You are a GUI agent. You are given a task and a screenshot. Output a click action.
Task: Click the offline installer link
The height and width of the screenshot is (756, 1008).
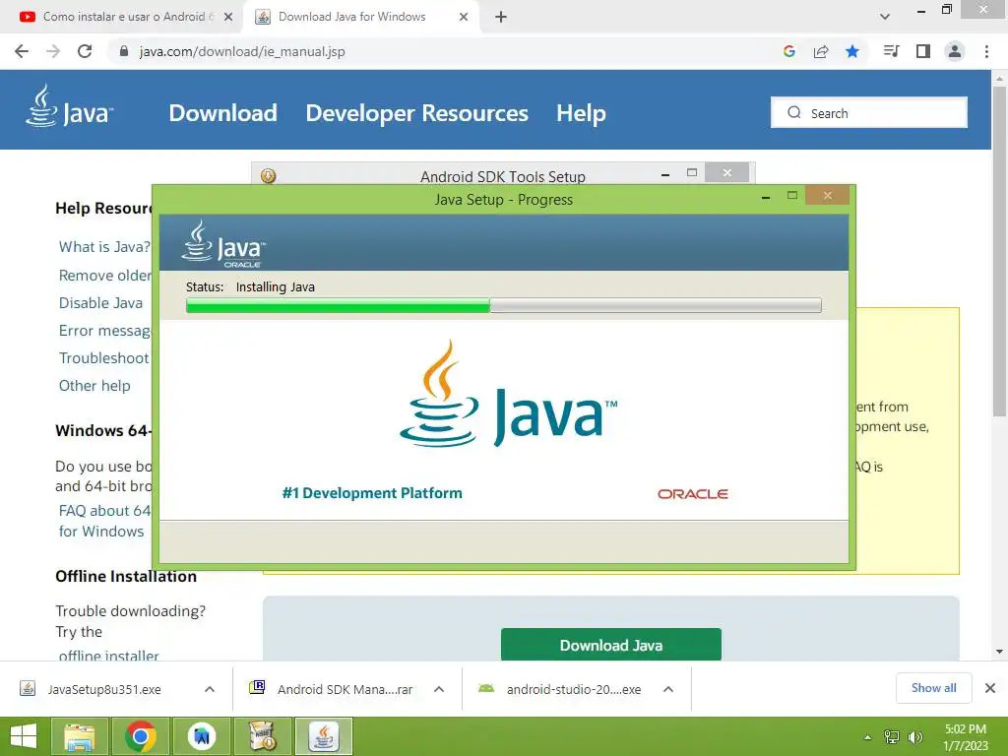pos(108,655)
